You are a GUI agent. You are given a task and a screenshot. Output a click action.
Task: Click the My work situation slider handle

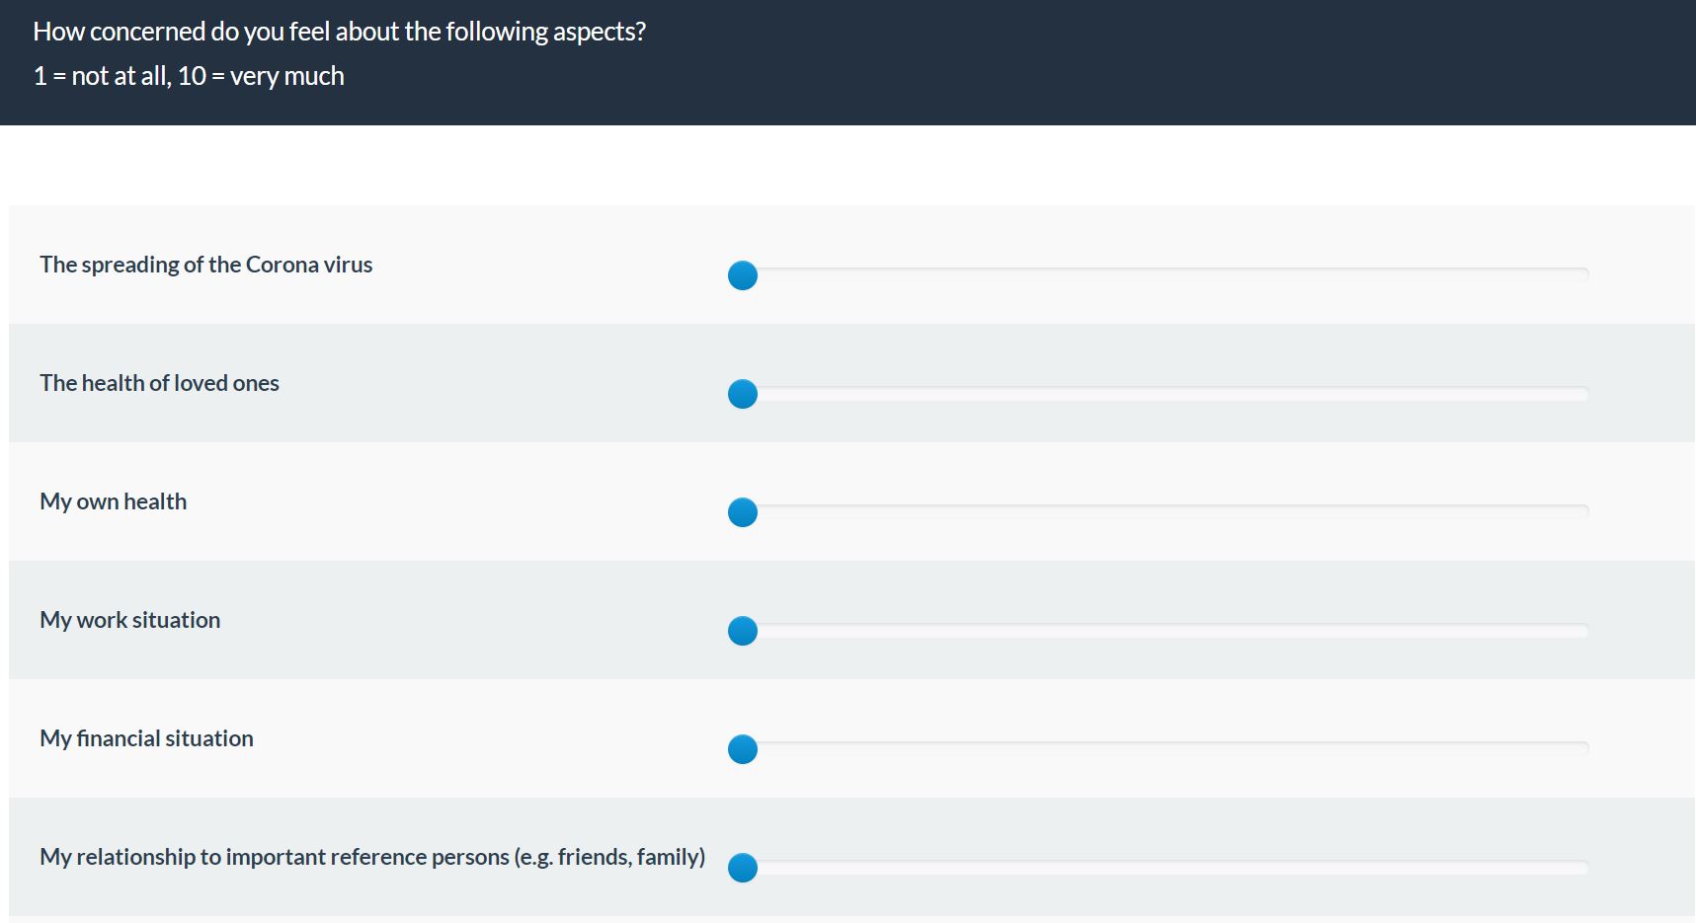pos(743,631)
